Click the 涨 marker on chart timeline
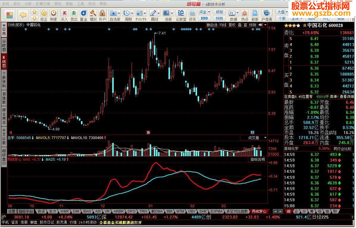This screenshot has width=356, height=228. 148,133
